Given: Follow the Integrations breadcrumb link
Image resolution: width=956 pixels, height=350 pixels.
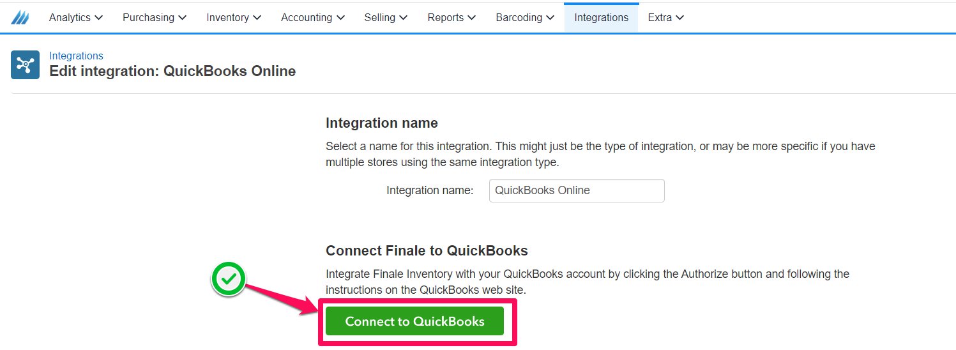Looking at the screenshot, I should 76,56.
